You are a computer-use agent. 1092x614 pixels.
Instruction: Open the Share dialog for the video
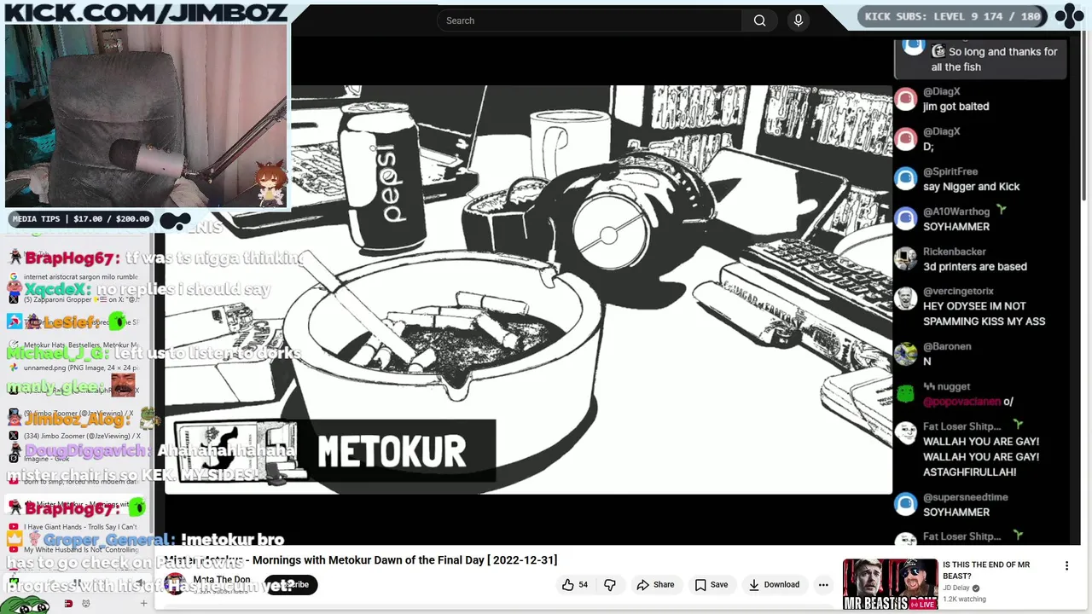click(655, 585)
